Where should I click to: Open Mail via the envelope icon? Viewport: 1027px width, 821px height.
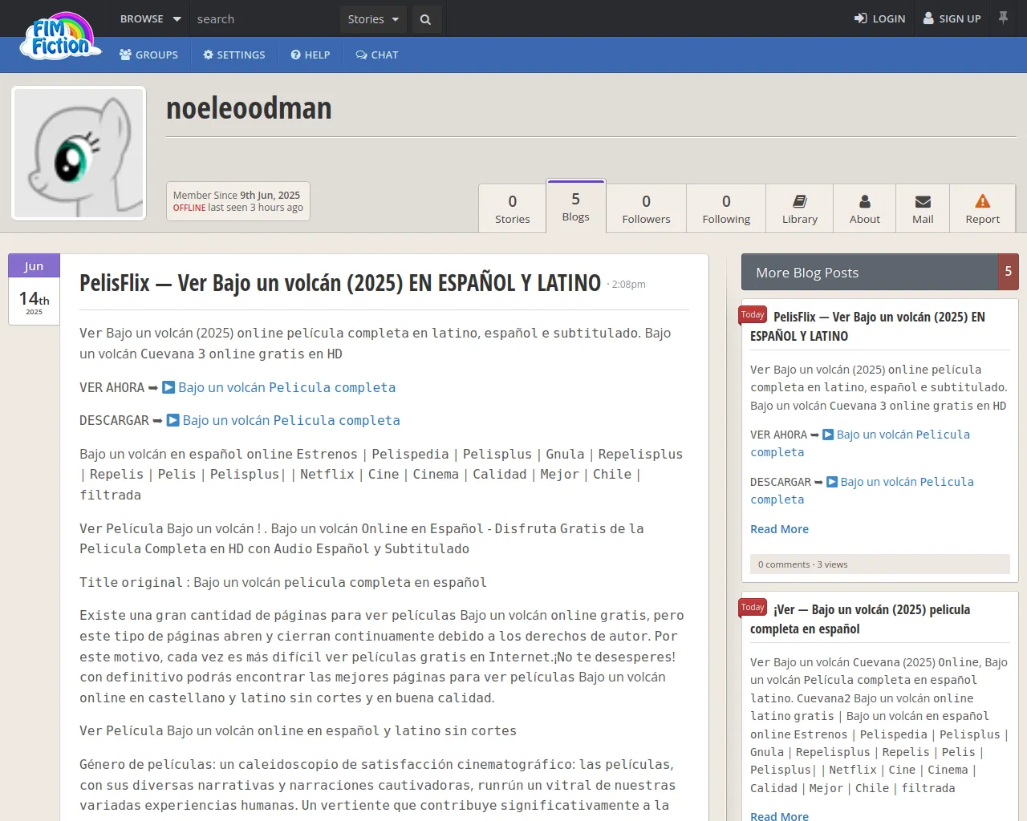tap(923, 208)
